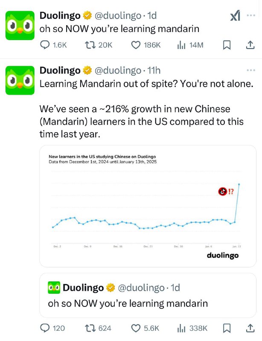Like the tweet with 186K likes
The width and height of the screenshot is (262, 341).
[x=136, y=45]
